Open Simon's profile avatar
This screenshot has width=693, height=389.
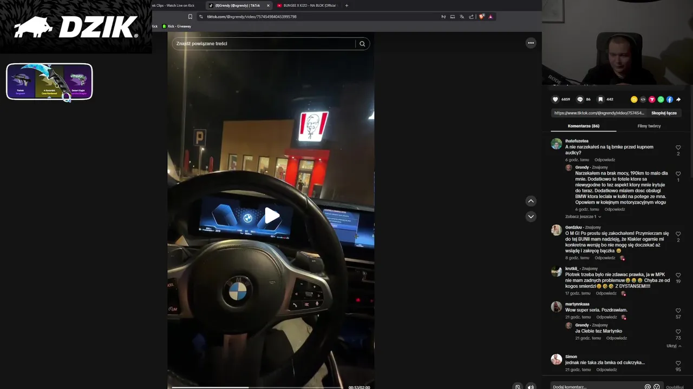556,359
